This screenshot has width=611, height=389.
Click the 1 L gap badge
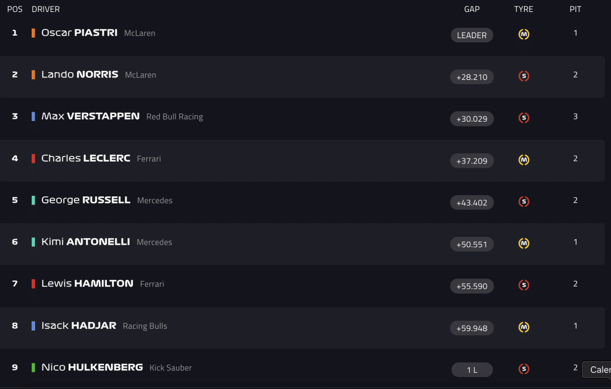(472, 370)
